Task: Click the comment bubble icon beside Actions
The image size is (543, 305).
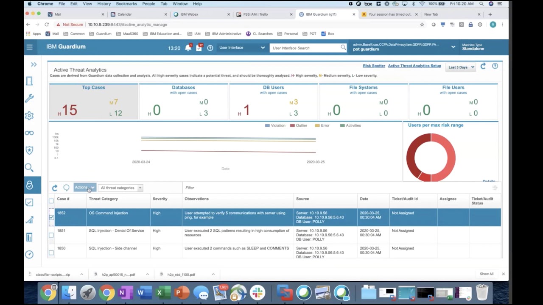Action: [x=66, y=188]
